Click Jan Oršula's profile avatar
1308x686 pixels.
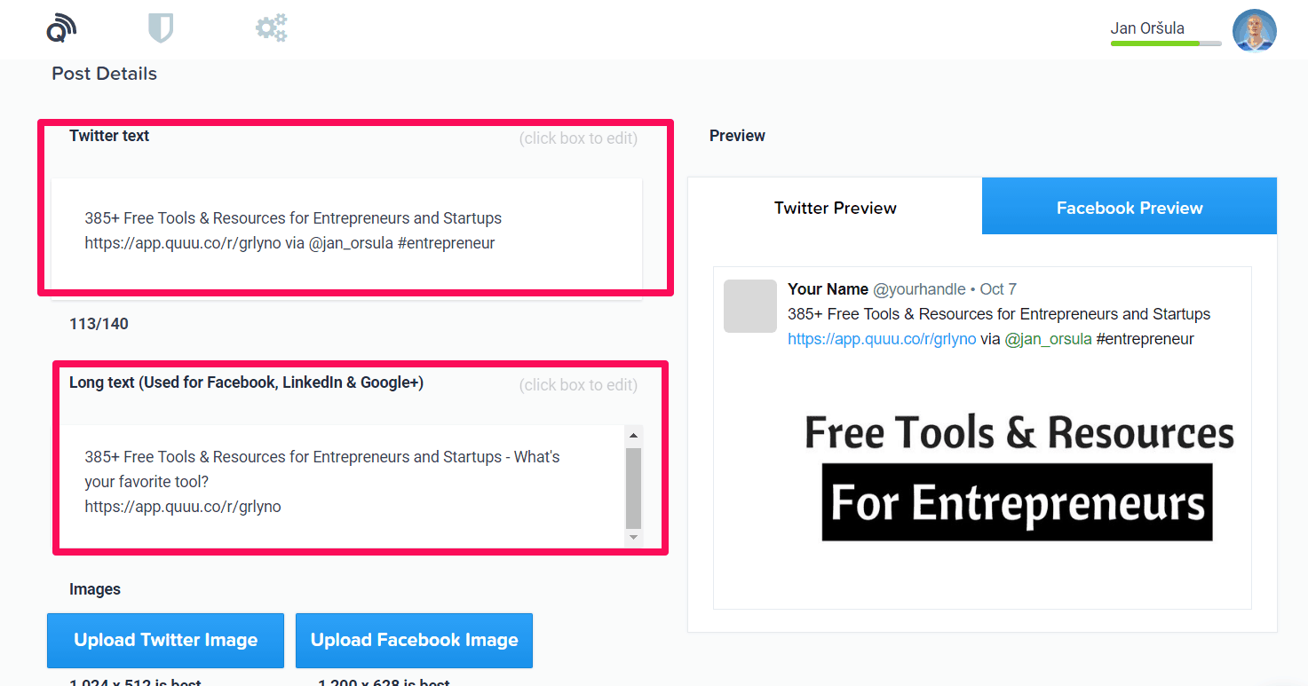click(1254, 30)
